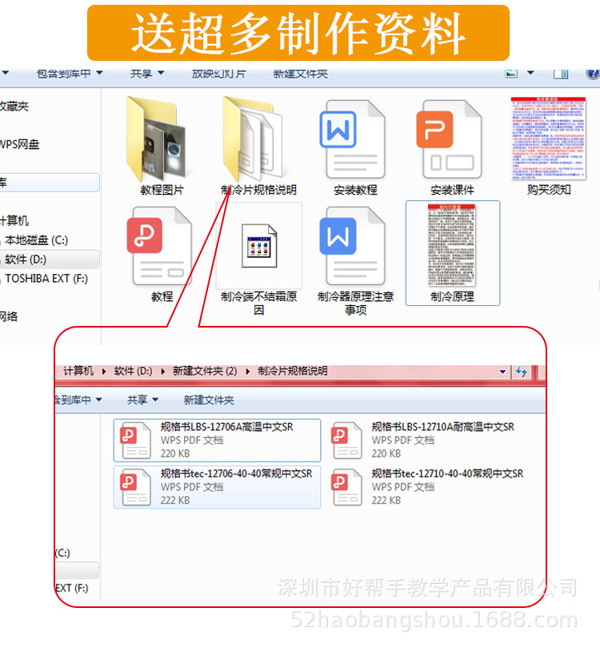Viewport: 600px width, 648px height.
Task: Open PDF 规格书LBS-12706A高温中文SR
Action: 217,440
